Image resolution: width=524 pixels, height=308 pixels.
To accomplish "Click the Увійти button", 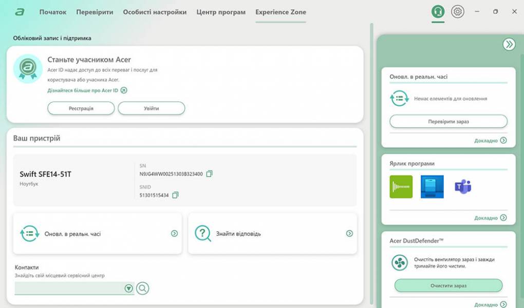I will coord(151,108).
